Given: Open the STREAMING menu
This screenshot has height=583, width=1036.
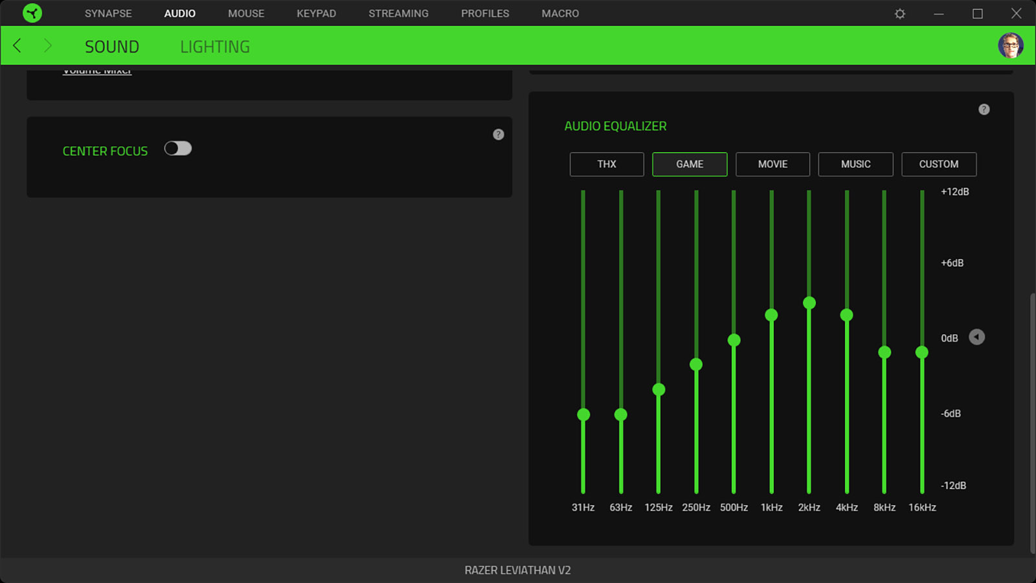Looking at the screenshot, I should [398, 13].
